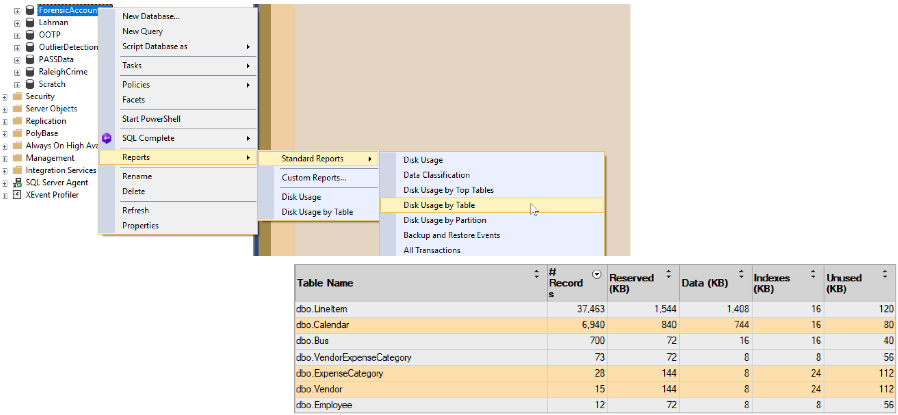Click the RaleighCrime database icon
The width and height of the screenshot is (898, 415).
tap(30, 72)
